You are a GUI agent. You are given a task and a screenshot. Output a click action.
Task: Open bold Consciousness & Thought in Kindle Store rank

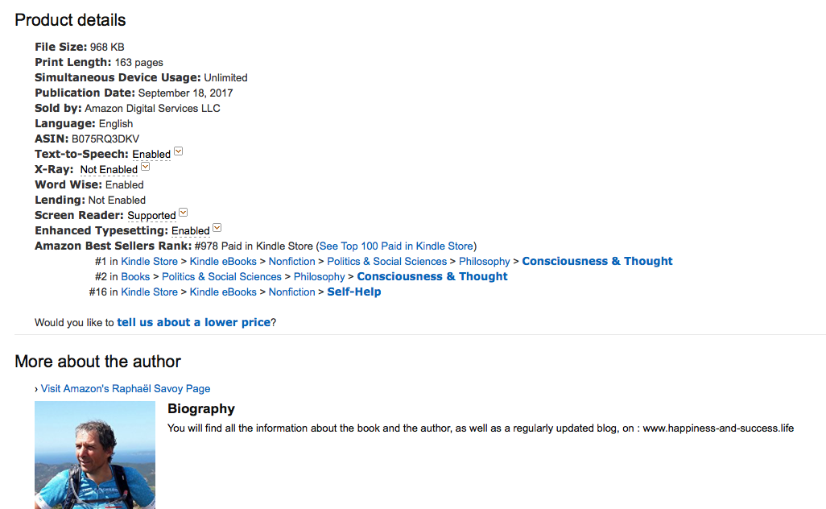tap(597, 262)
